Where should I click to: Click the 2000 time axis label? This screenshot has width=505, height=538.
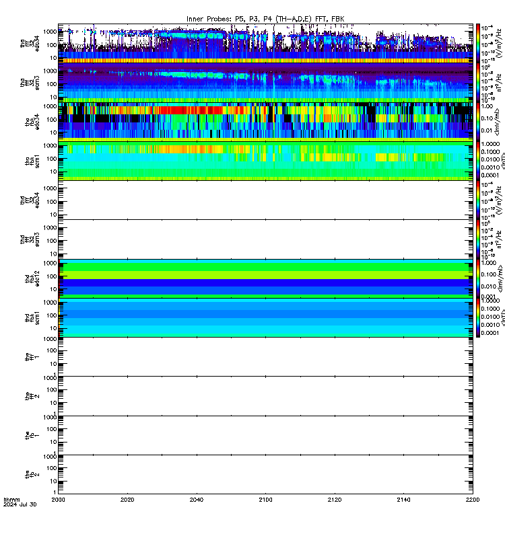[58, 500]
